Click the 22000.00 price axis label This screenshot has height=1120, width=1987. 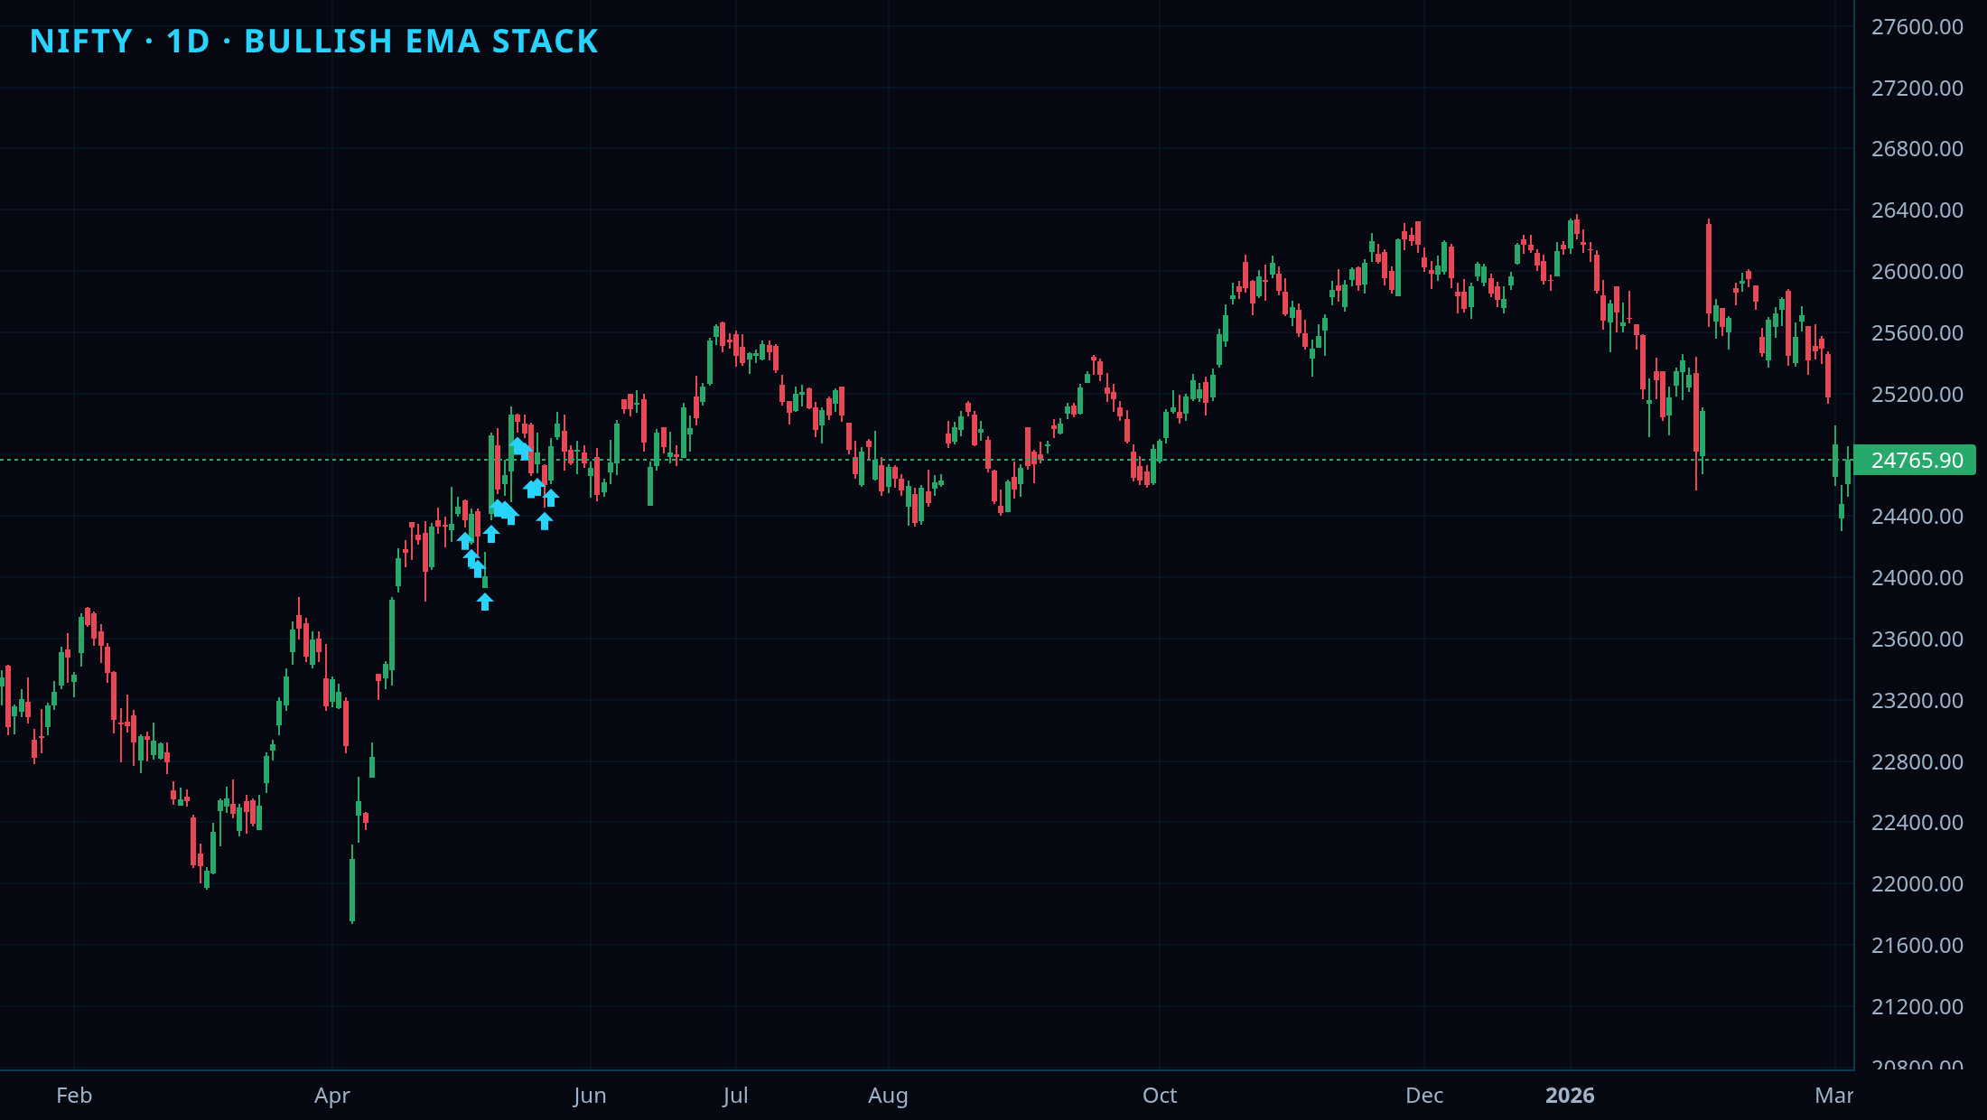pyautogui.click(x=1917, y=883)
